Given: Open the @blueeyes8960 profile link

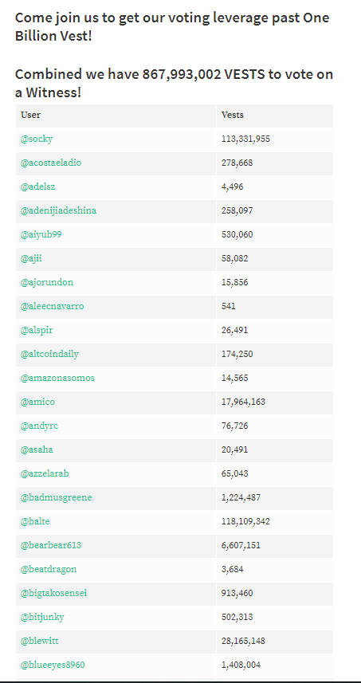Looking at the screenshot, I should click(53, 665).
